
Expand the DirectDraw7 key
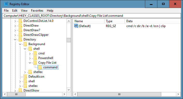coord(15,30)
